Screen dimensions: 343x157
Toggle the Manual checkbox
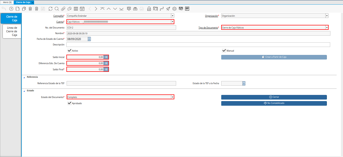pyautogui.click(x=224, y=51)
